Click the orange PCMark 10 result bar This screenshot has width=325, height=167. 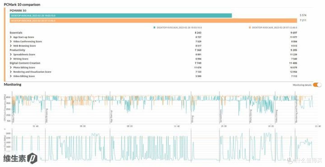pyautogui.click(x=153, y=20)
